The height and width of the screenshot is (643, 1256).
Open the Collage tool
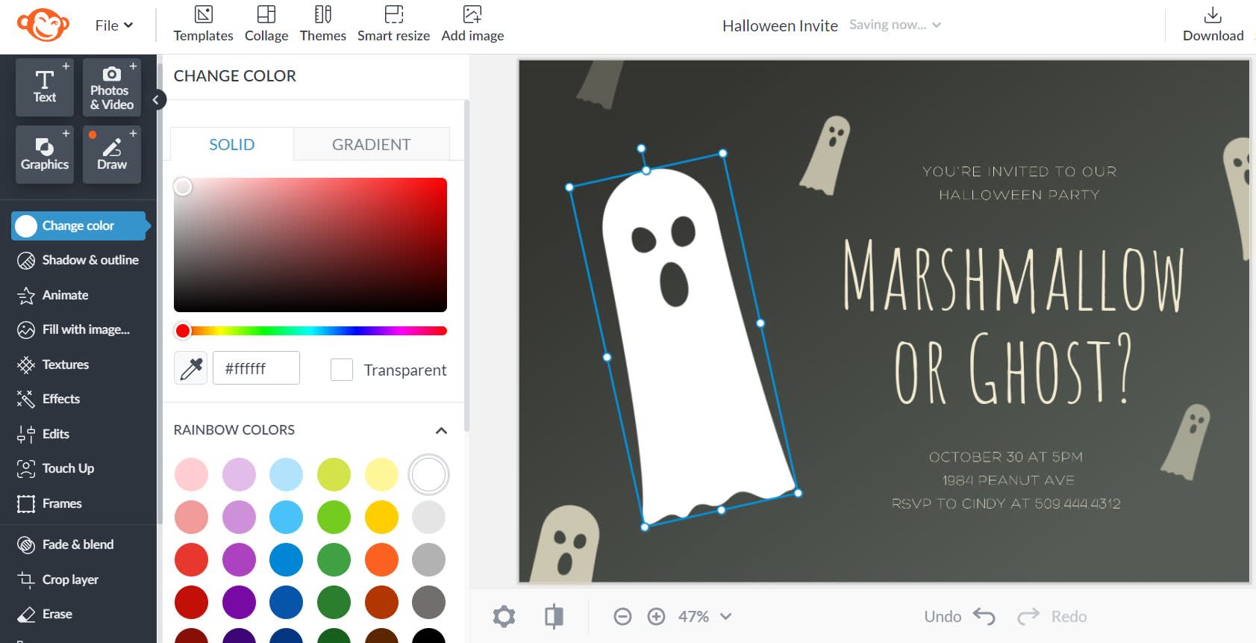266,25
